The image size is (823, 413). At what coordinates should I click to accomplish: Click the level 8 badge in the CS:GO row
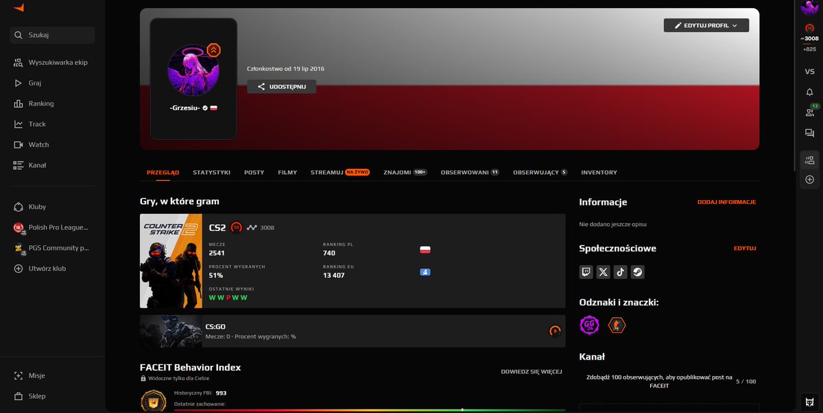555,331
